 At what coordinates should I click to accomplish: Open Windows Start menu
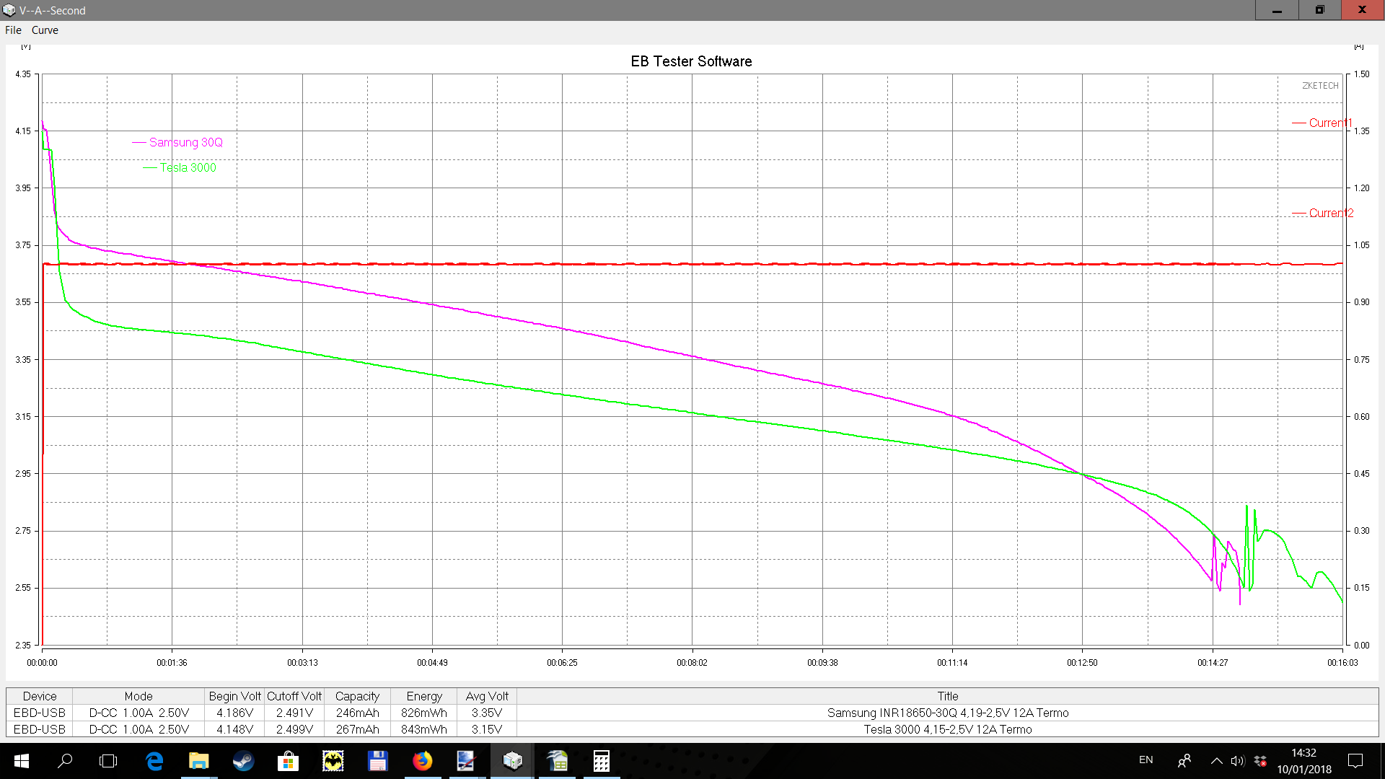(21, 761)
